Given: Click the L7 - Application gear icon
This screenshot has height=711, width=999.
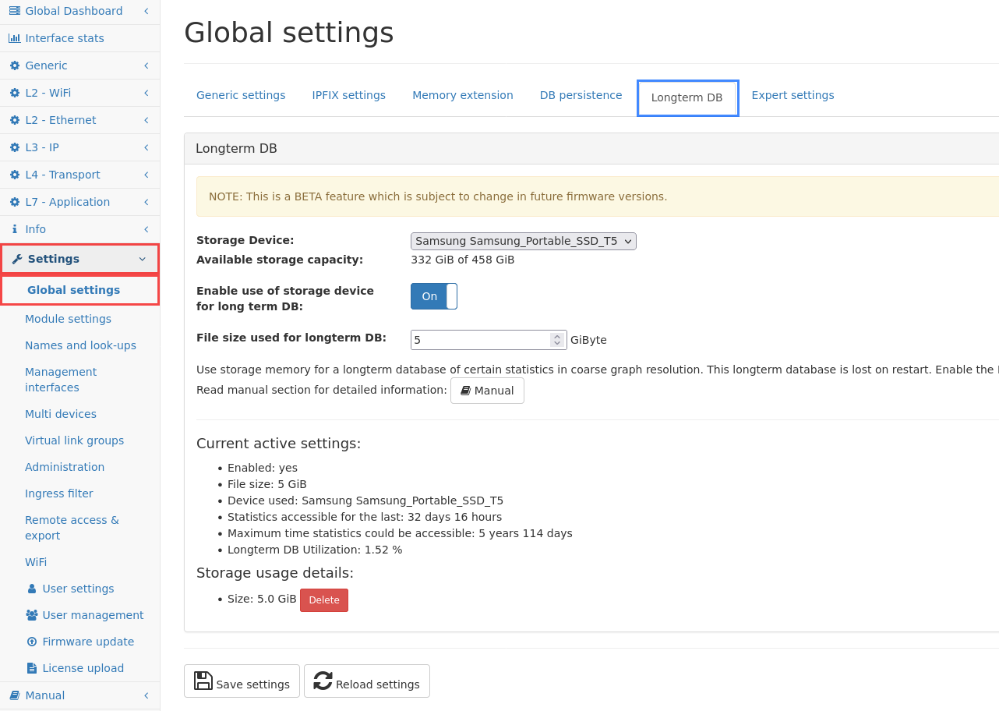Looking at the screenshot, I should click(15, 202).
